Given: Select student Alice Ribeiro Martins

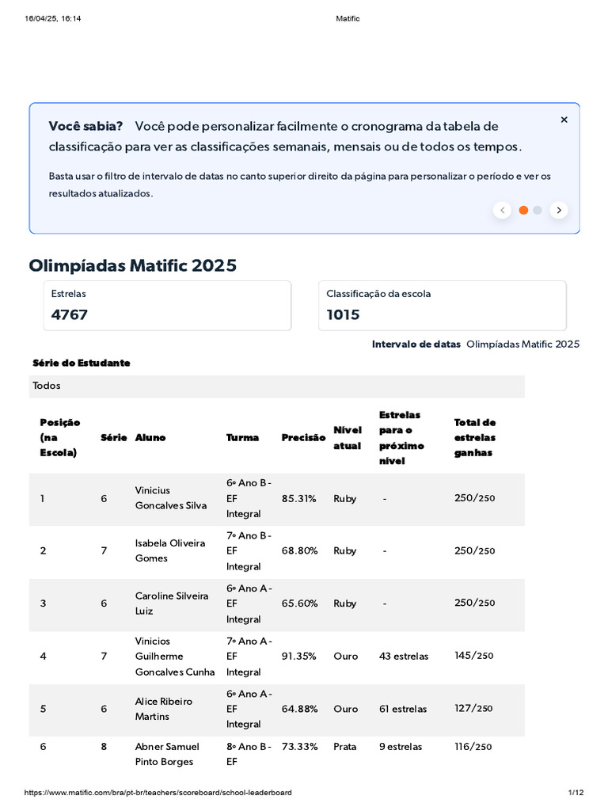Looking at the screenshot, I should click(163, 709).
